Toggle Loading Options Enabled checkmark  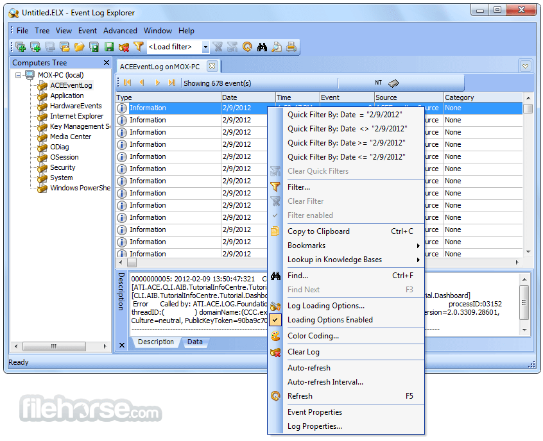[x=275, y=320]
